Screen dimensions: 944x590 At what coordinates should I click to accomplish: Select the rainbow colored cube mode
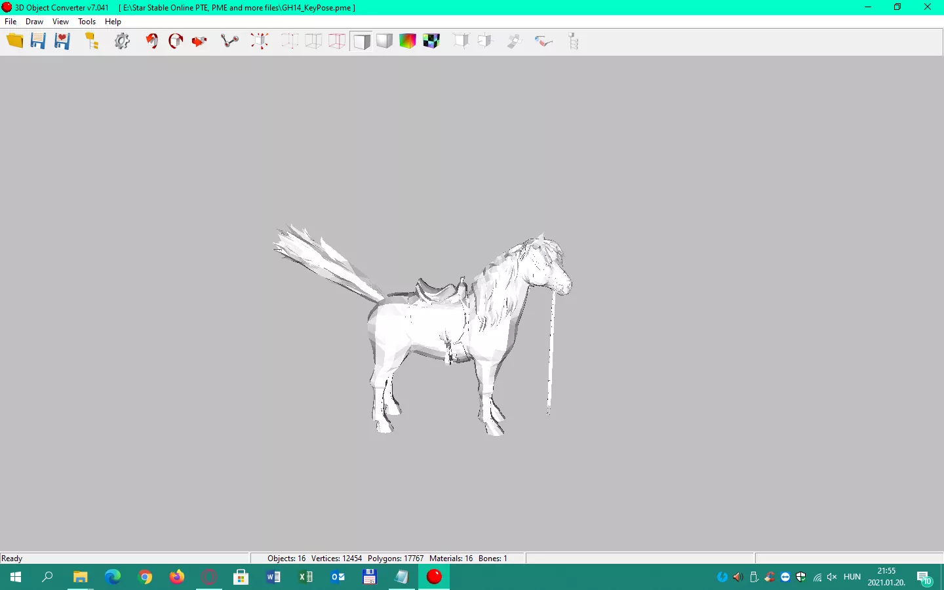click(x=408, y=41)
